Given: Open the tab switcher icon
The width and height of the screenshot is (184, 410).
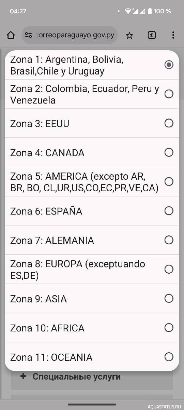Looking at the screenshot, I should 152,35.
